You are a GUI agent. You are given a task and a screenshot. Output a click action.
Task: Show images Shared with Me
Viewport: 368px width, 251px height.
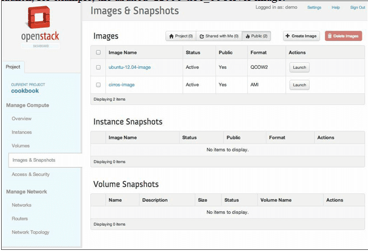tap(219, 36)
